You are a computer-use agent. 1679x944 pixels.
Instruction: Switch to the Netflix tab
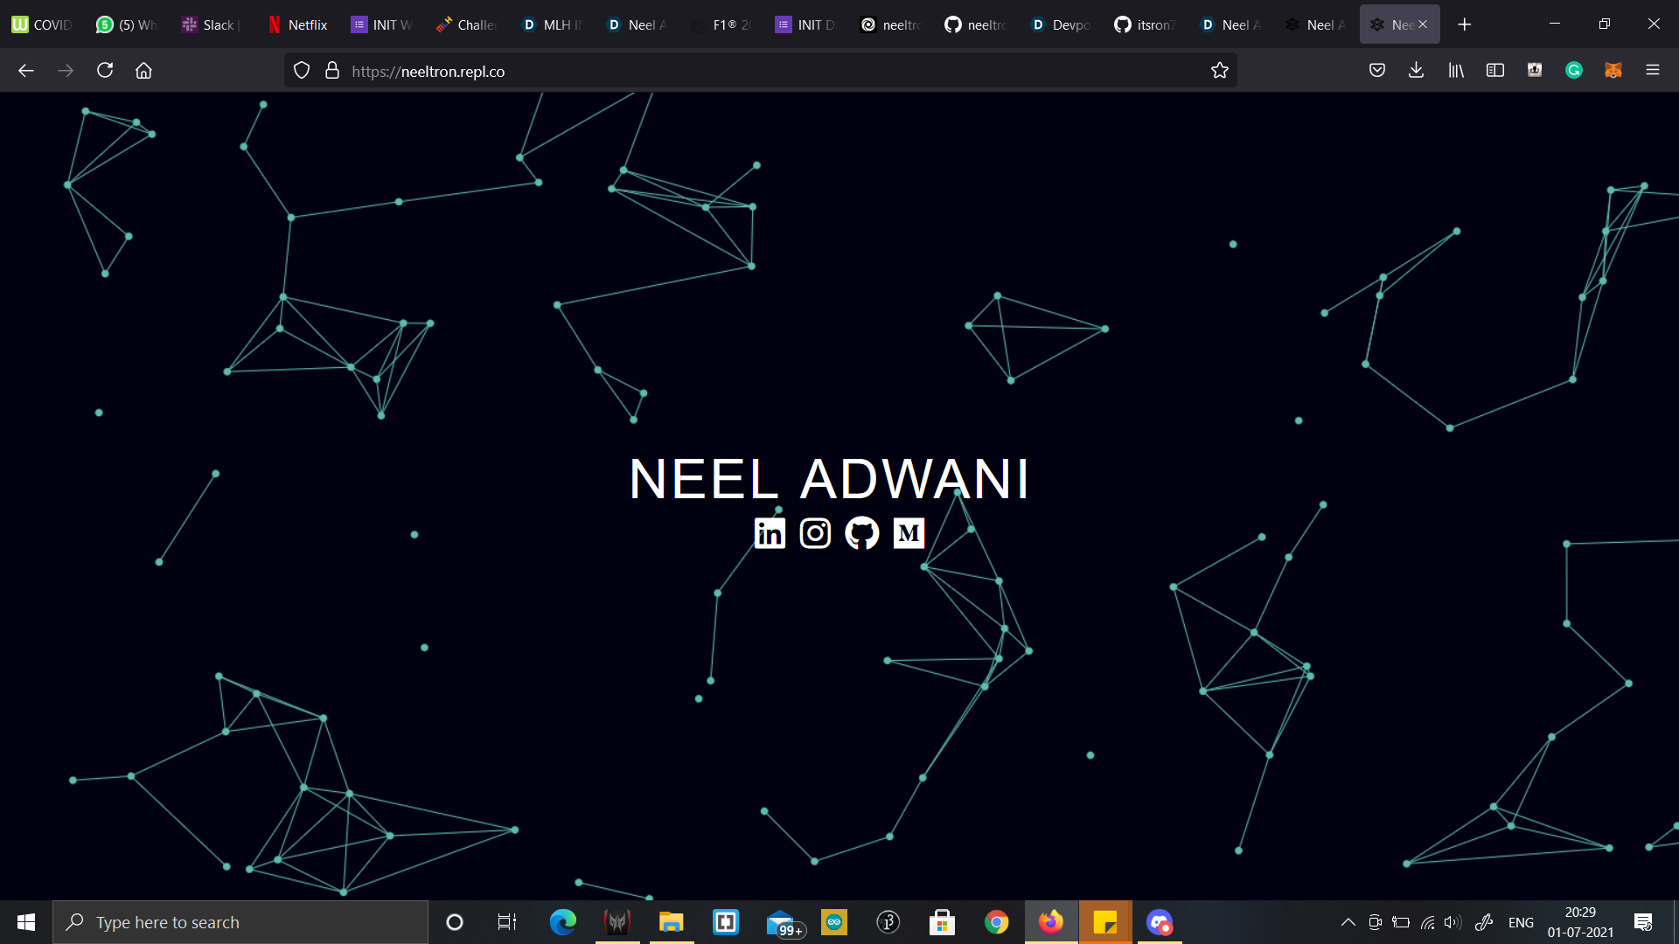tap(298, 24)
